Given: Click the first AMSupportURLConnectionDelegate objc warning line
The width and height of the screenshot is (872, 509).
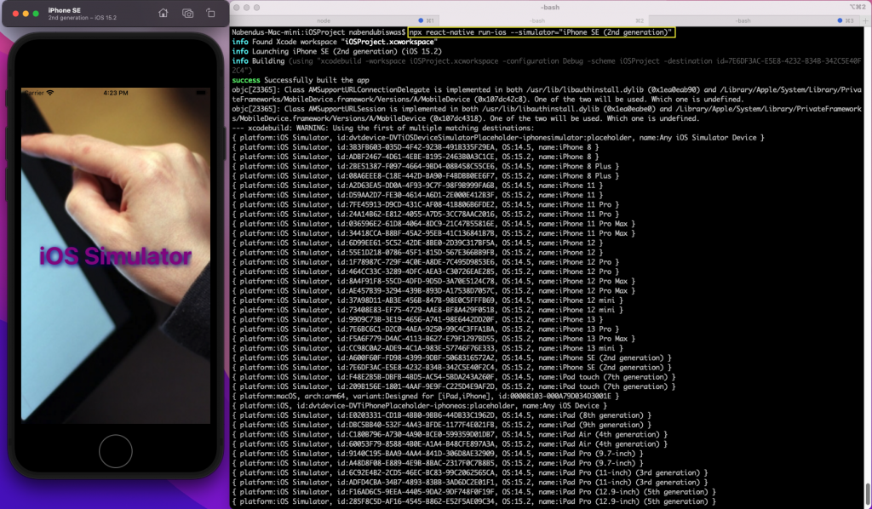Looking at the screenshot, I should coord(547,94).
